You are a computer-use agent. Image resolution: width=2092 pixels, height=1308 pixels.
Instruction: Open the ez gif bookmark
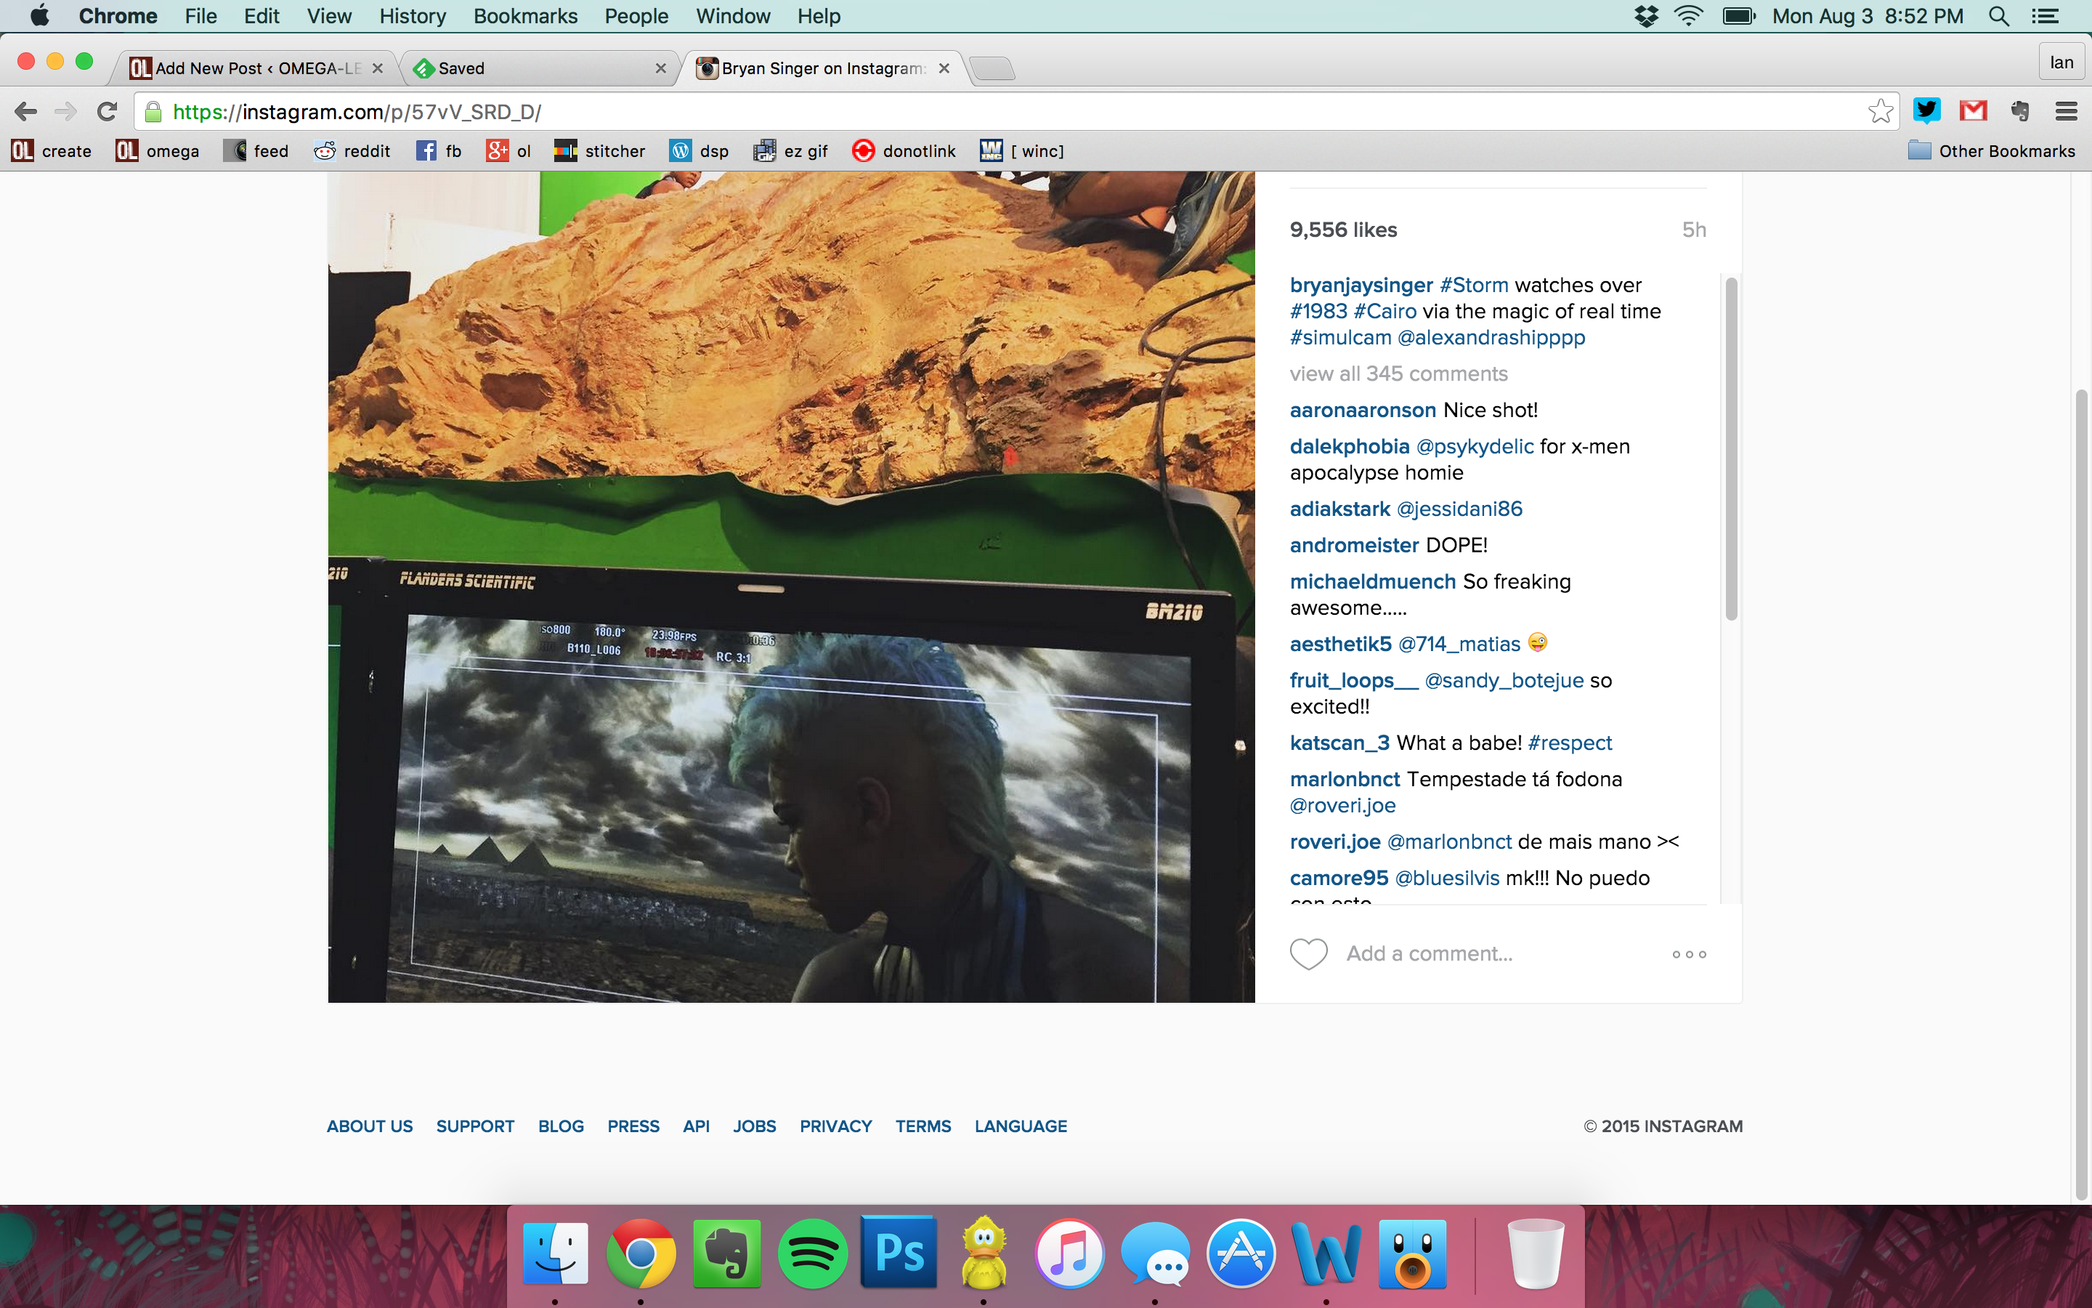click(790, 150)
